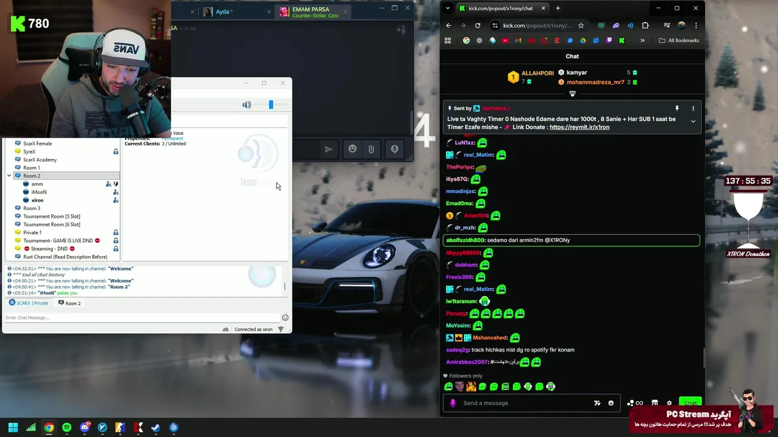Viewport: 778px width, 437px height.
Task: Open Google Chrome from the taskbar
Action: click(x=49, y=427)
